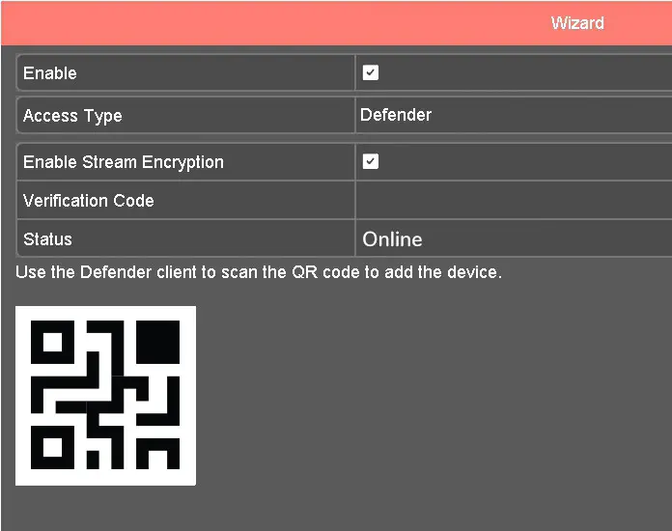Click the Wizard title text

tap(577, 23)
